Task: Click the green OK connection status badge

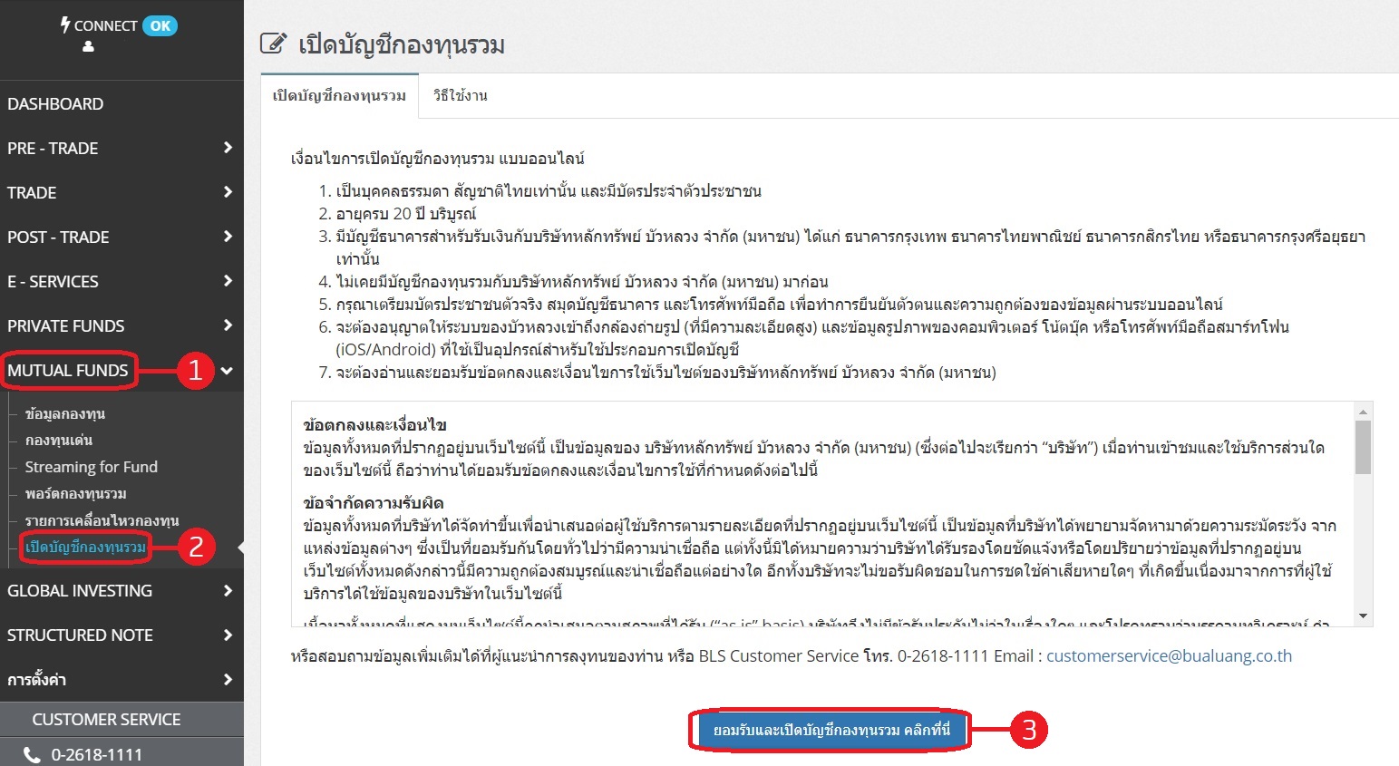Action: click(x=160, y=25)
